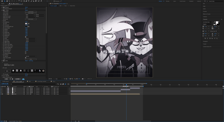Viewport: 224px width, 122px height.
Task: Click the white fill color swatch in Character
Action: click(217, 22)
